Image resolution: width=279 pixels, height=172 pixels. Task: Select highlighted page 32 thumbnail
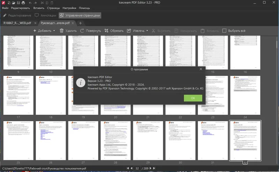coord(245,141)
